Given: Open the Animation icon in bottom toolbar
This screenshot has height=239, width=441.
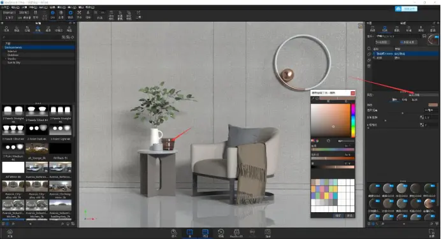Looking at the screenshot, I should pyautogui.click(x=221, y=233).
